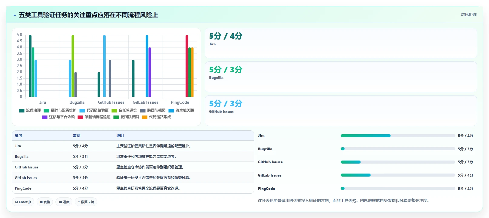Click 重点检查研发管理全流程是否真实连通 description
The image size is (489, 218).
[x=149, y=188]
